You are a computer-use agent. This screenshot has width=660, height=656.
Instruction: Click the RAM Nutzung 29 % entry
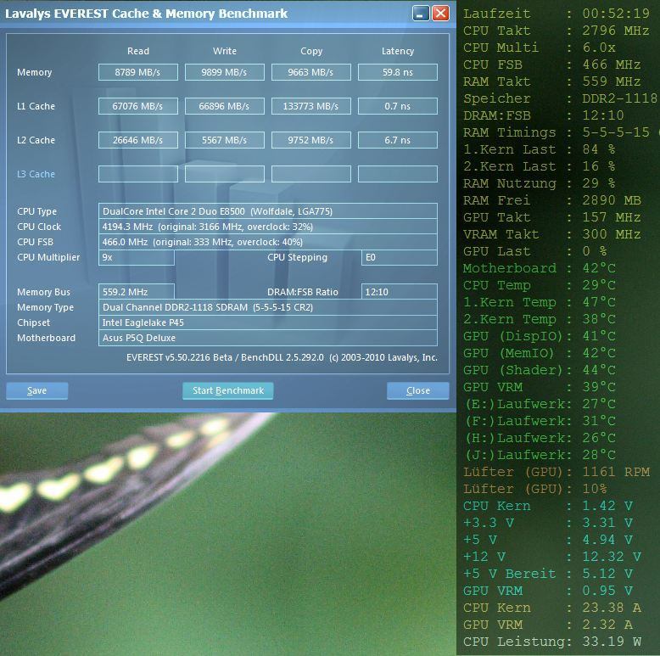540,183
